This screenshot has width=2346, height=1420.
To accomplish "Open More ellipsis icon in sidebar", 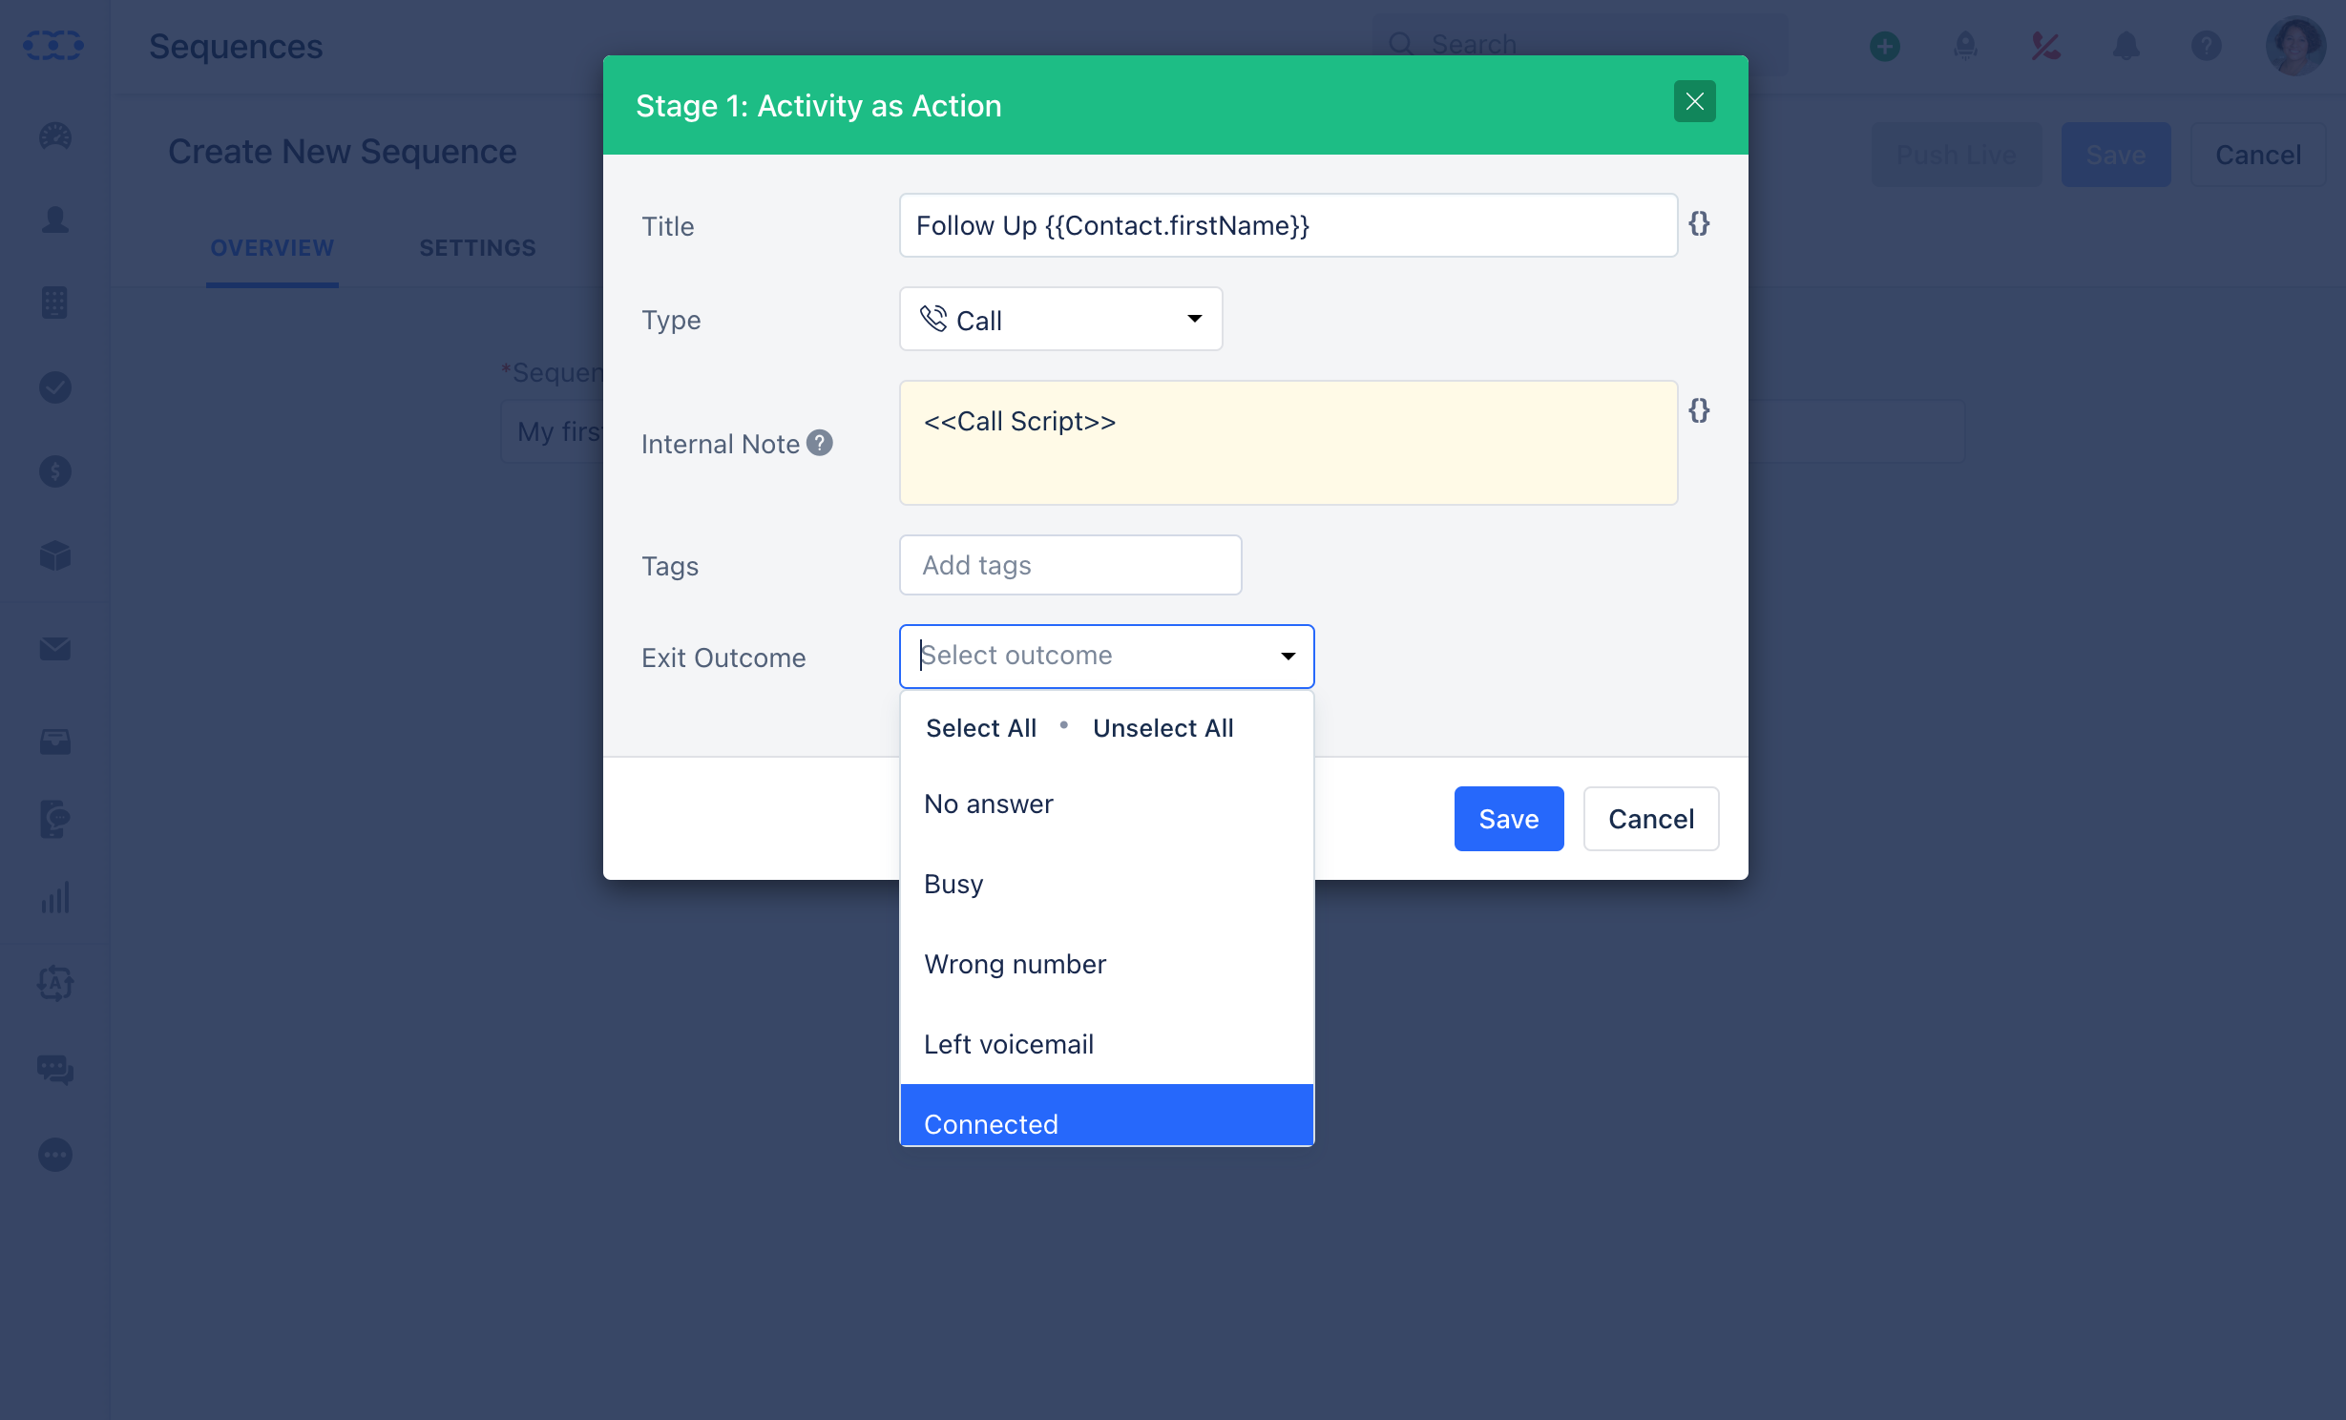I will coord(54,1155).
